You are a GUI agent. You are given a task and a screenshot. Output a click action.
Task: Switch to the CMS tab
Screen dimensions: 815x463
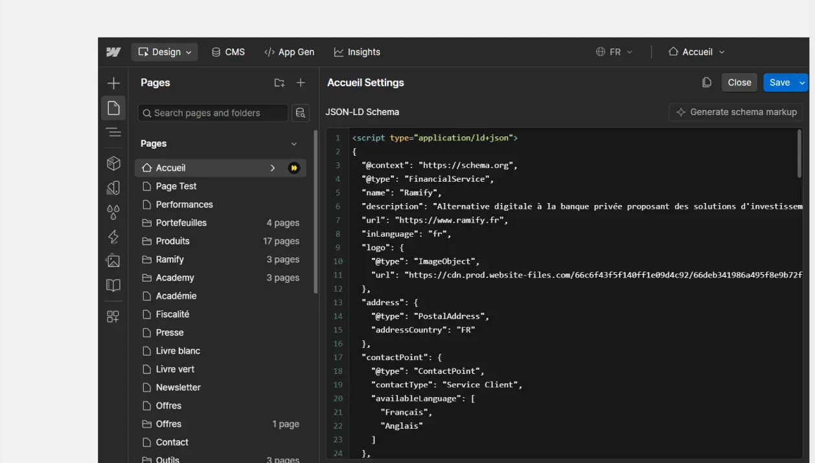click(228, 52)
